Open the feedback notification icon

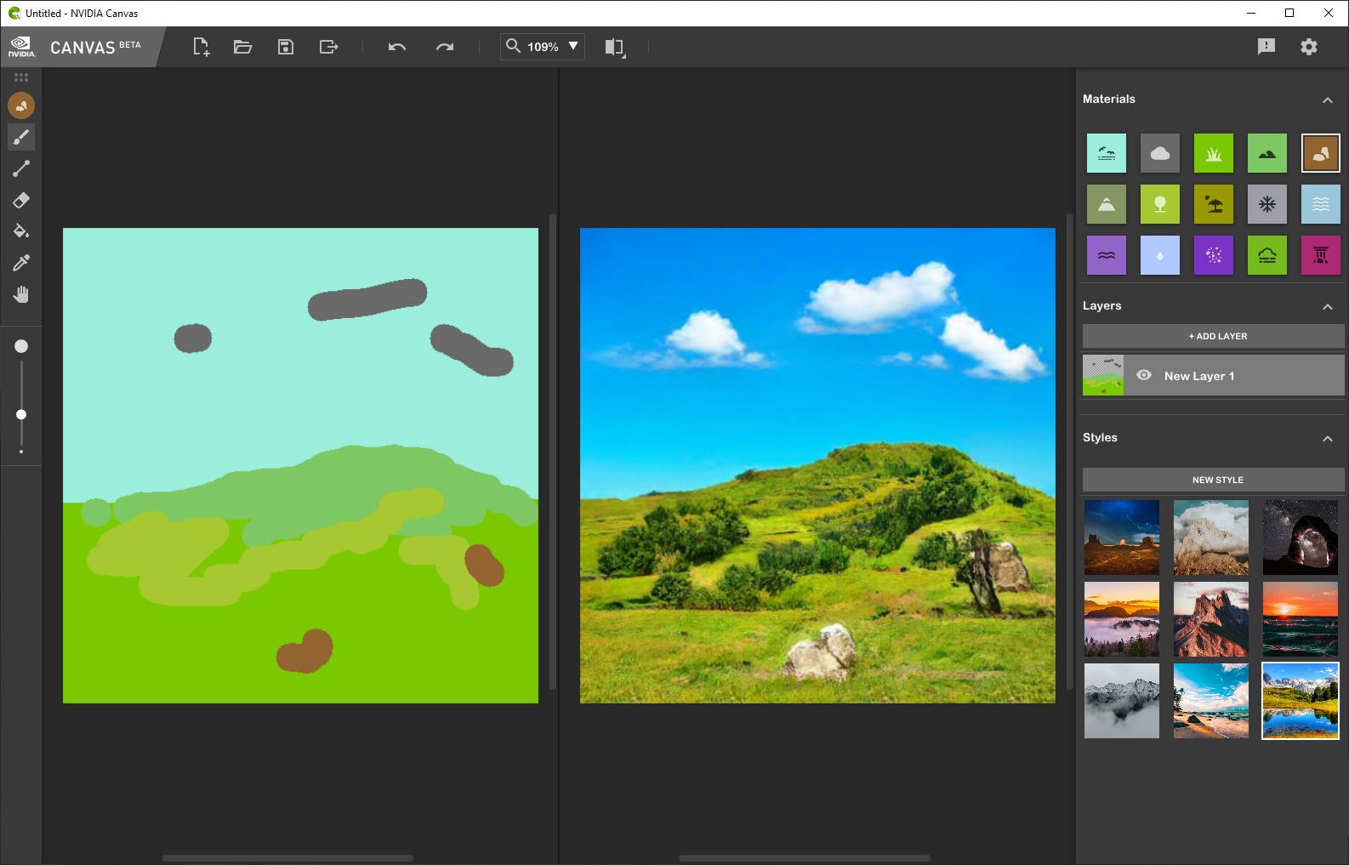point(1266,47)
